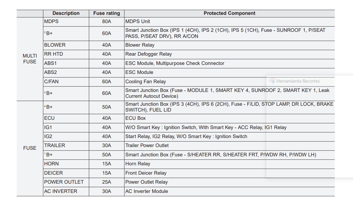Click the Protected Component column header
This screenshot has height=212, width=353.
point(229,13)
